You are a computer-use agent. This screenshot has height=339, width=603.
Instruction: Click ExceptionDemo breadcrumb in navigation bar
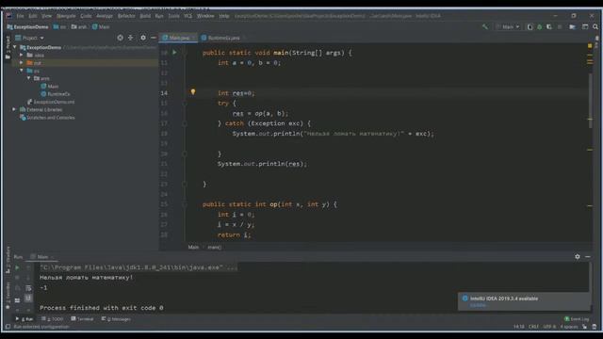coord(27,27)
